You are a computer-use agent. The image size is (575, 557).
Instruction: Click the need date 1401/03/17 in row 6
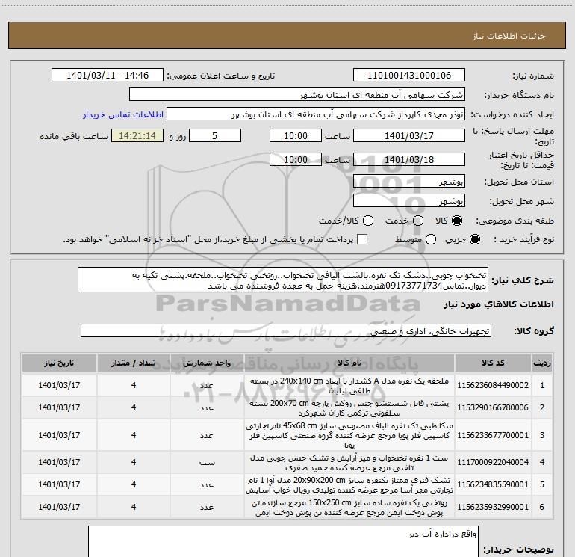pos(59,507)
